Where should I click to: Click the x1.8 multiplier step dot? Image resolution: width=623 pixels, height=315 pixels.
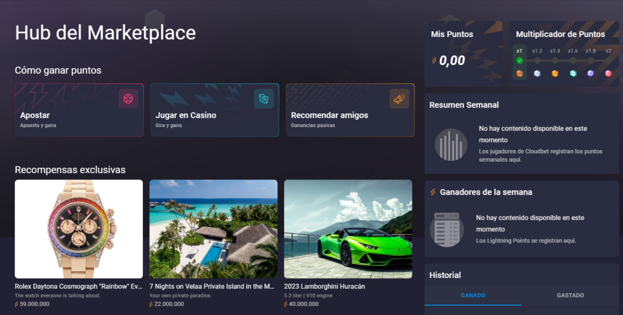pos(591,60)
